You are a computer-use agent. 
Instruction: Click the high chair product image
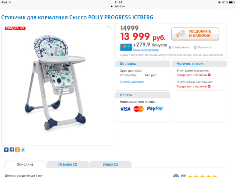pyautogui.click(x=56, y=83)
